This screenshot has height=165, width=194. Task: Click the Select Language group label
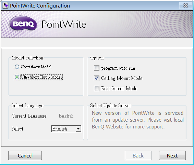click(x=27, y=106)
